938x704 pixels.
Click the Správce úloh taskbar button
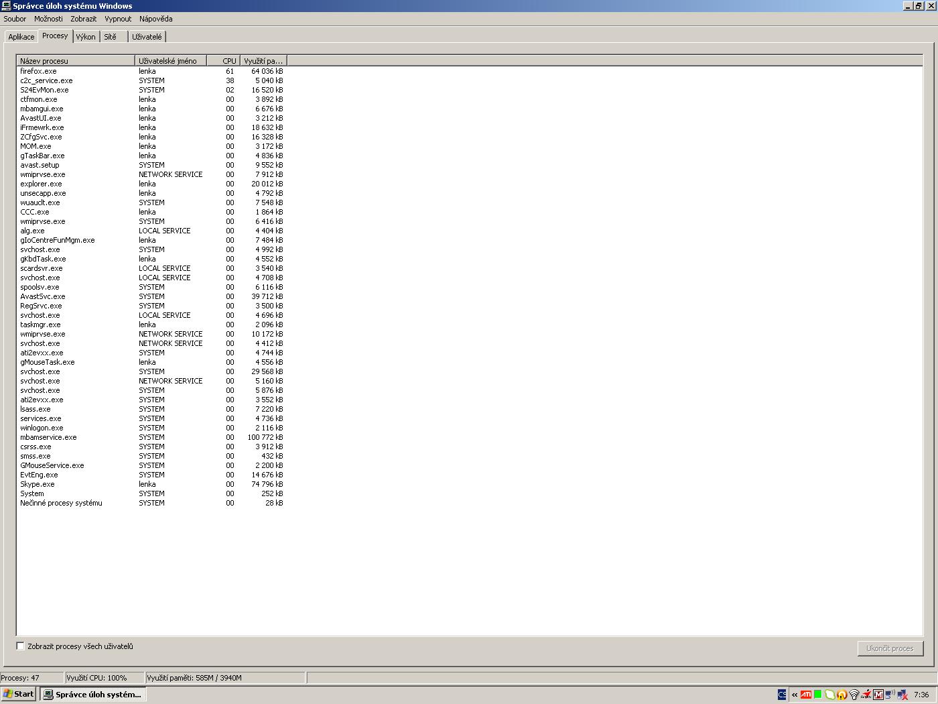point(92,694)
